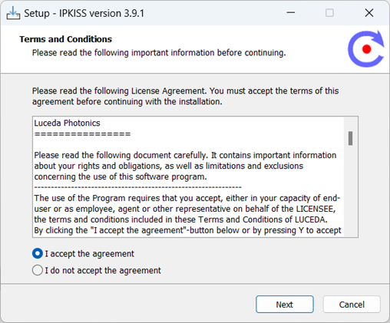This screenshot has width=390, height=323.
Task: Click the greyed-out maximize window button
Action: coord(329,12)
